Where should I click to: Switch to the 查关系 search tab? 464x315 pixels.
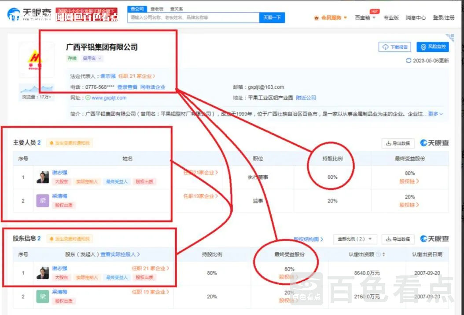(x=176, y=9)
